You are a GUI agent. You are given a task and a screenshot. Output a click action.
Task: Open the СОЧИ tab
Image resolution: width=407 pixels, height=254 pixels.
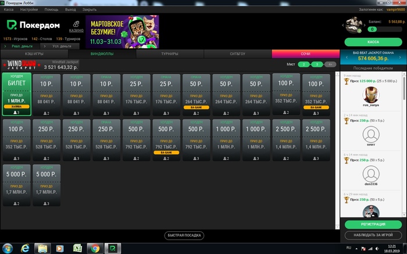pos(305,54)
